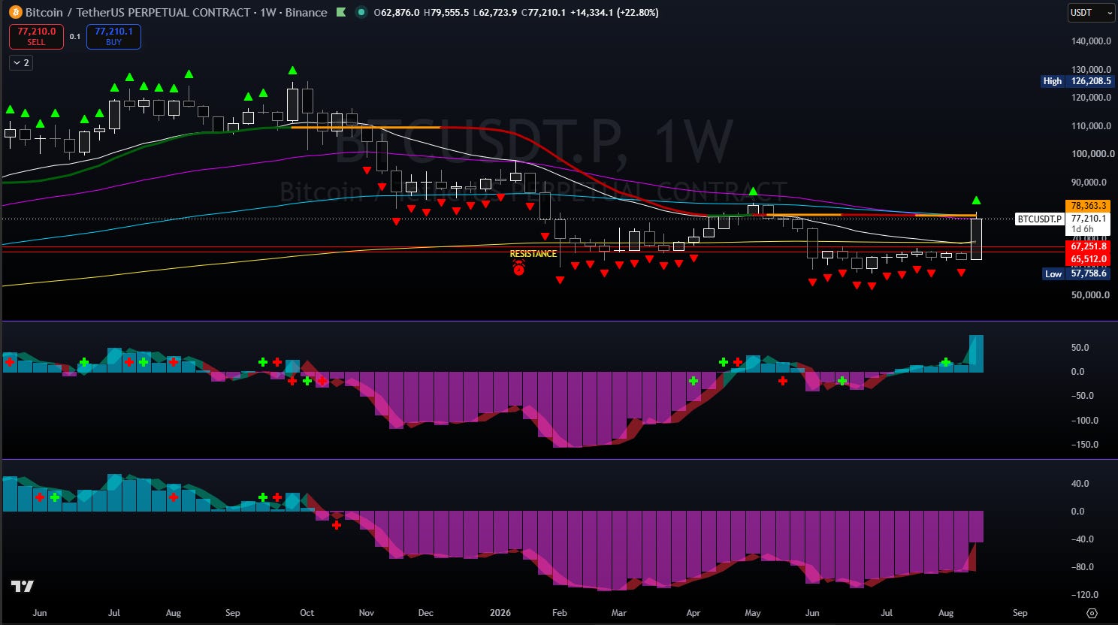The height and width of the screenshot is (625, 1118).
Task: Click the Oct label on the time axis
Action: (x=307, y=613)
